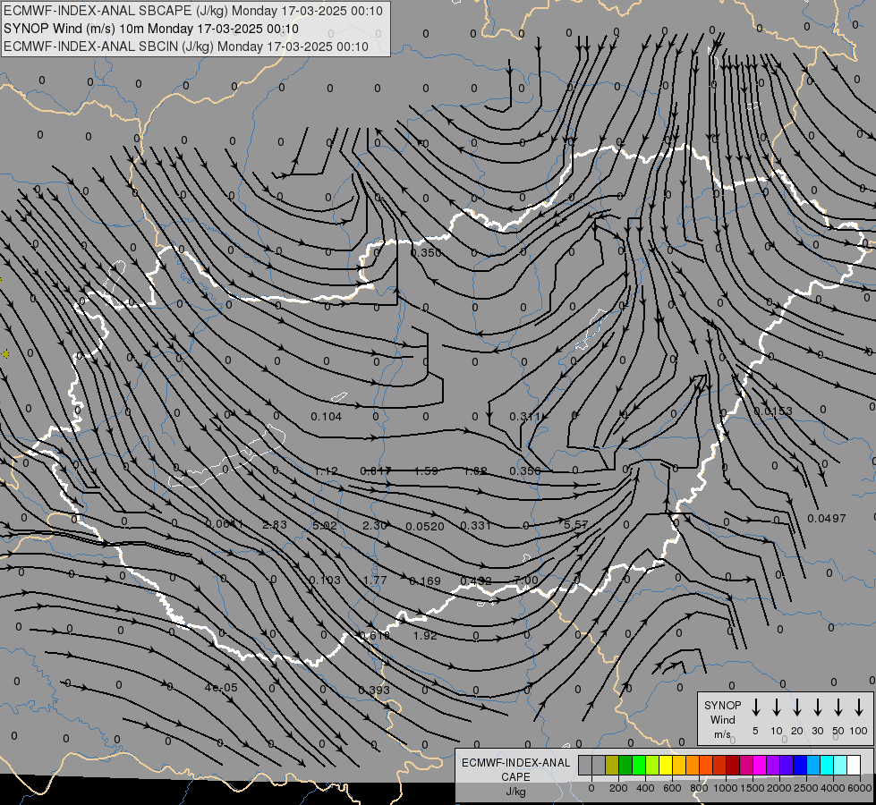Click the 1000 tick label on CAPE scale
Image resolution: width=876 pixels, height=805 pixels.
click(x=725, y=788)
